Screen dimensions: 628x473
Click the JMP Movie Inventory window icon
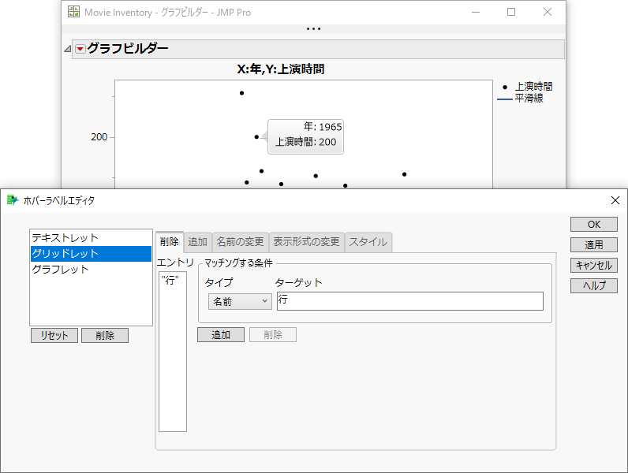[x=73, y=12]
